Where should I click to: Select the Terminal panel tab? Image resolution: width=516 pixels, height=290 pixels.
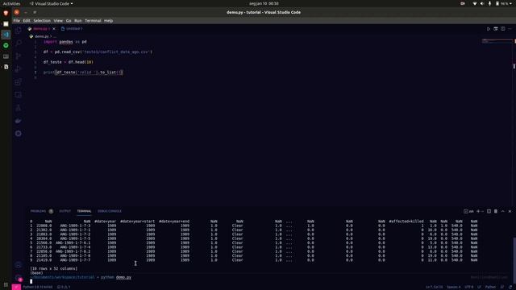pos(84,211)
